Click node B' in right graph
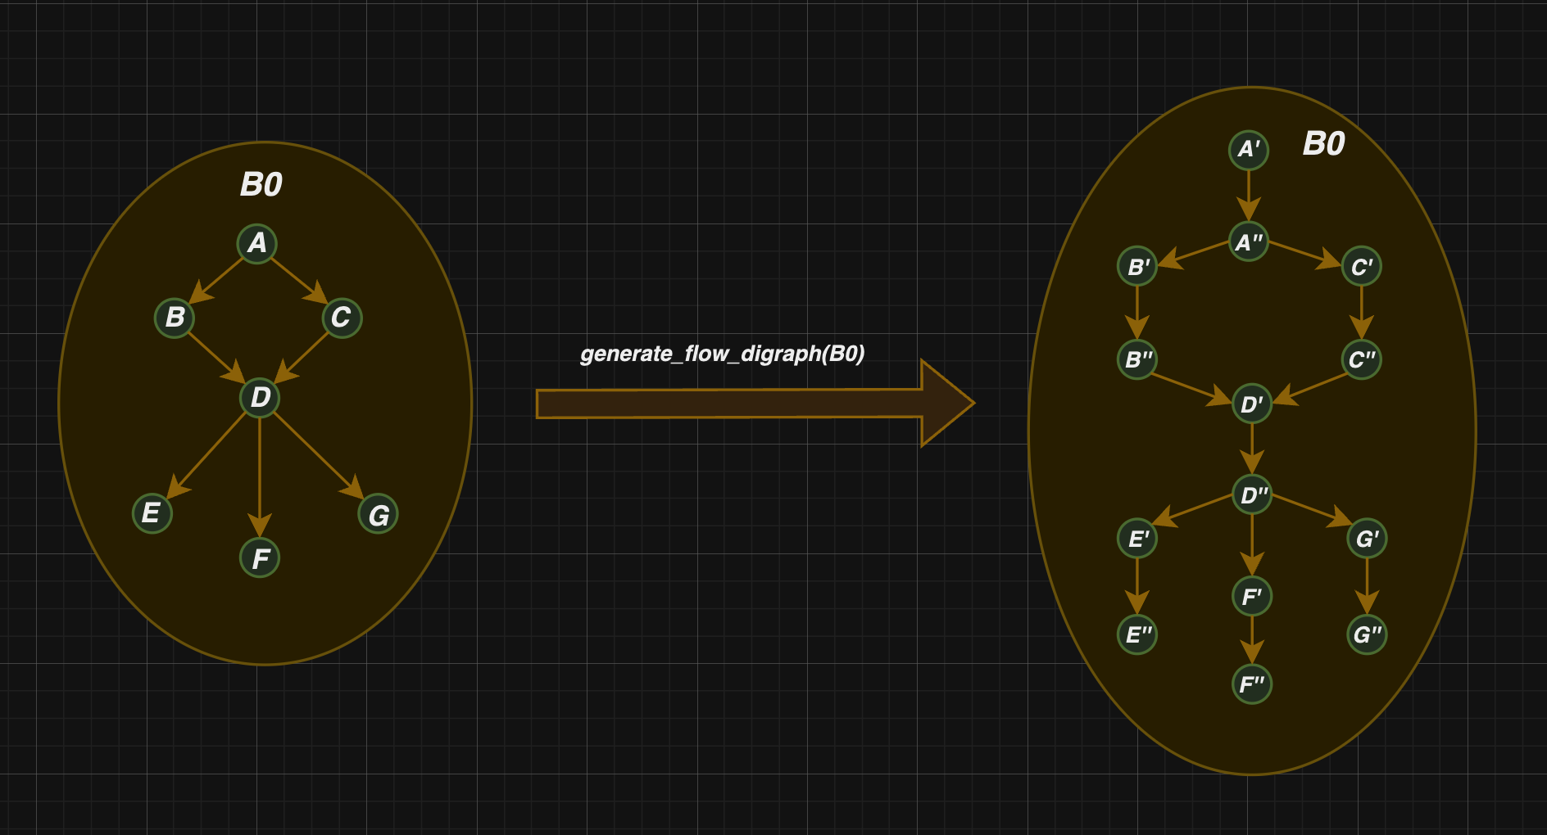 [x=1137, y=267]
